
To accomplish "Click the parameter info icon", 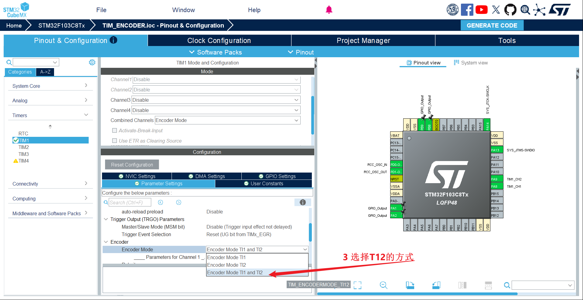I will tap(303, 202).
